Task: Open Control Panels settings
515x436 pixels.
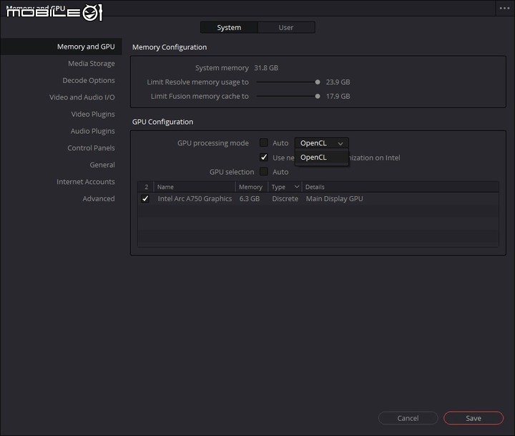Action: pyautogui.click(x=91, y=148)
